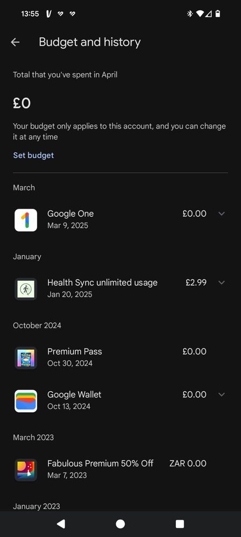The height and width of the screenshot is (537, 241).
Task: Select the Premium Pass Oct 30 entry
Action: pyautogui.click(x=120, y=357)
